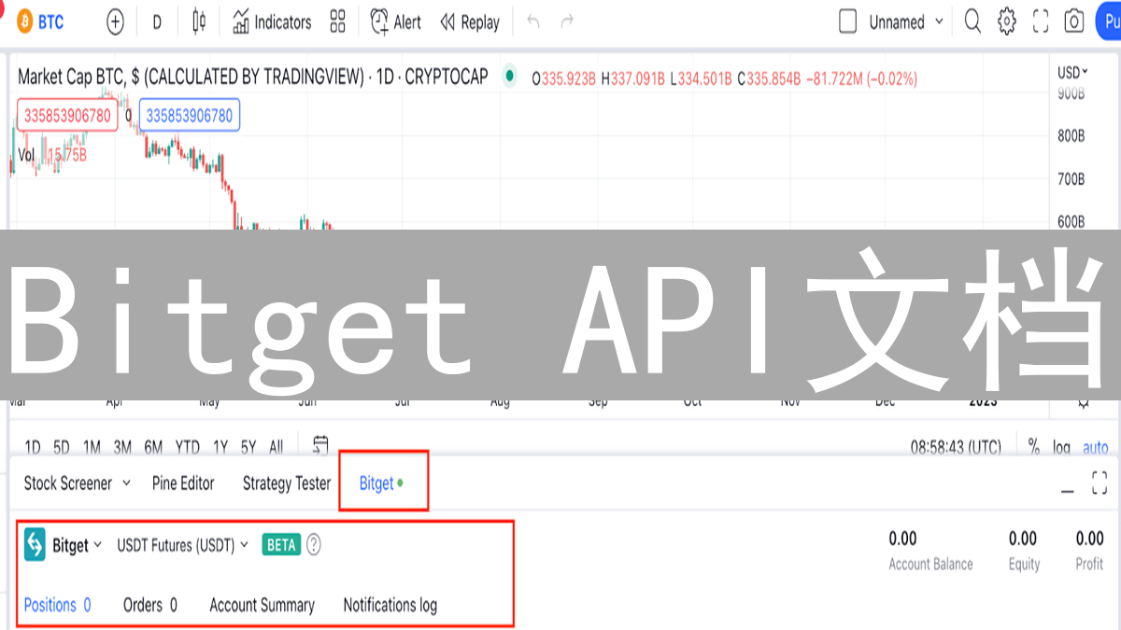Toggle auto scale

point(1096,447)
